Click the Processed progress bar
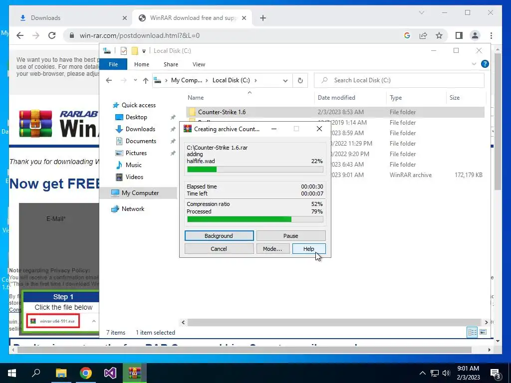Viewport: 511px width, 383px height. tap(255, 219)
